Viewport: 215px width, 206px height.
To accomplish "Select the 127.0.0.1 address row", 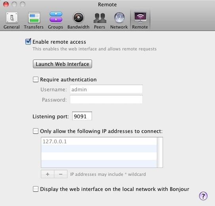I will 99,141.
